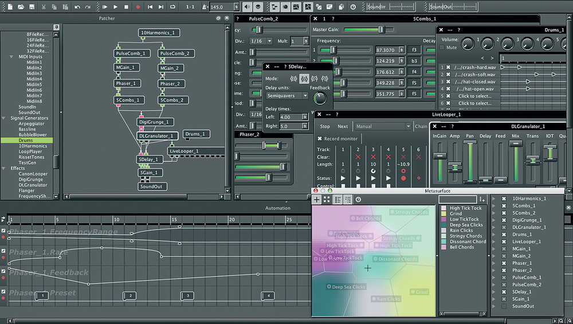Image resolution: width=573 pixels, height=324 pixels.
Task: Click the Stop button in LiveLooper_1
Action: click(x=325, y=126)
